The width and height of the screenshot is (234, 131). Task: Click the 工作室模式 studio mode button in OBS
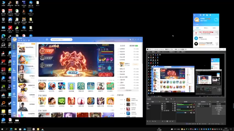[219, 110]
